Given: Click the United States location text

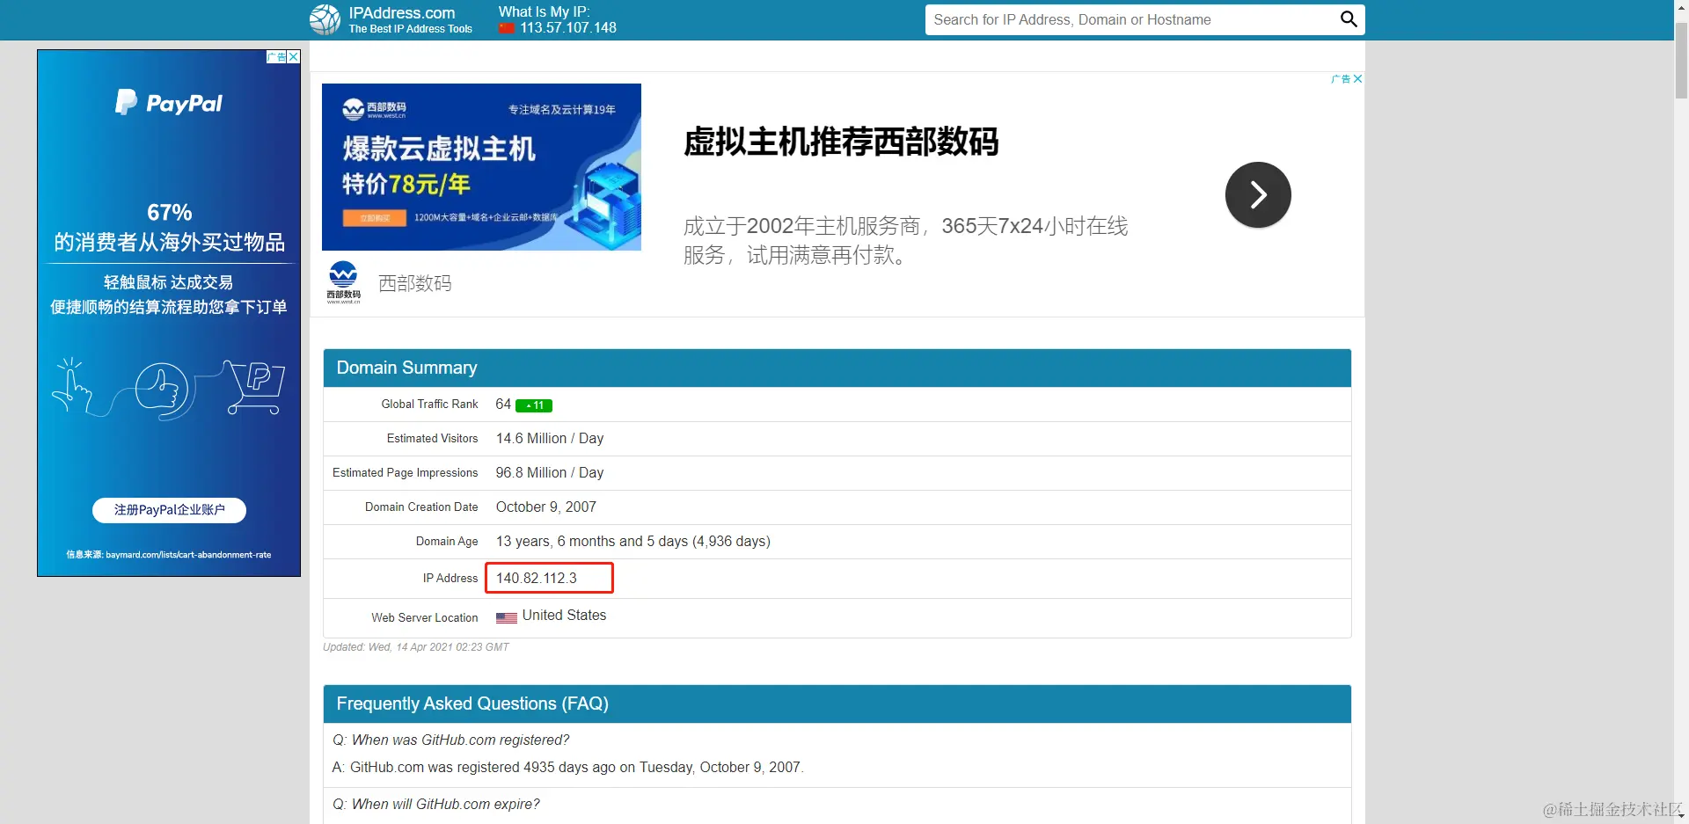Looking at the screenshot, I should pos(564,616).
